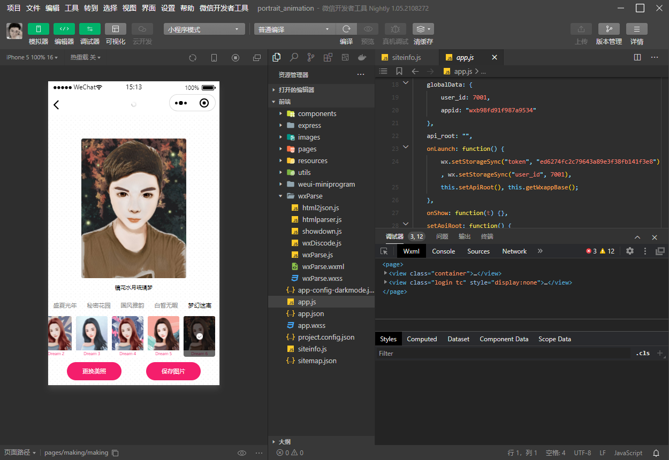Switch to the siteinfo.js tab

click(x=406, y=57)
